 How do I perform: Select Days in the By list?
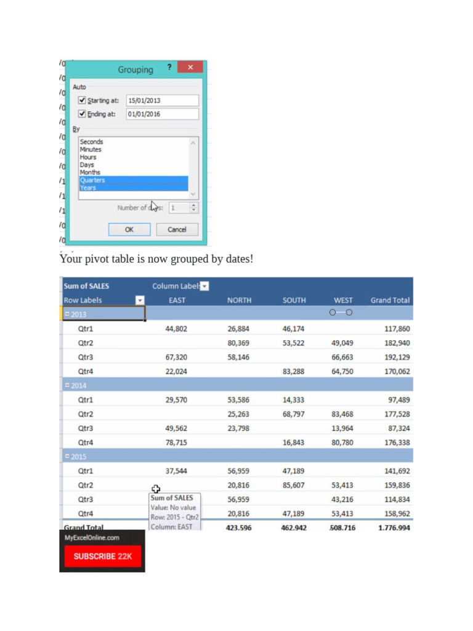click(87, 165)
